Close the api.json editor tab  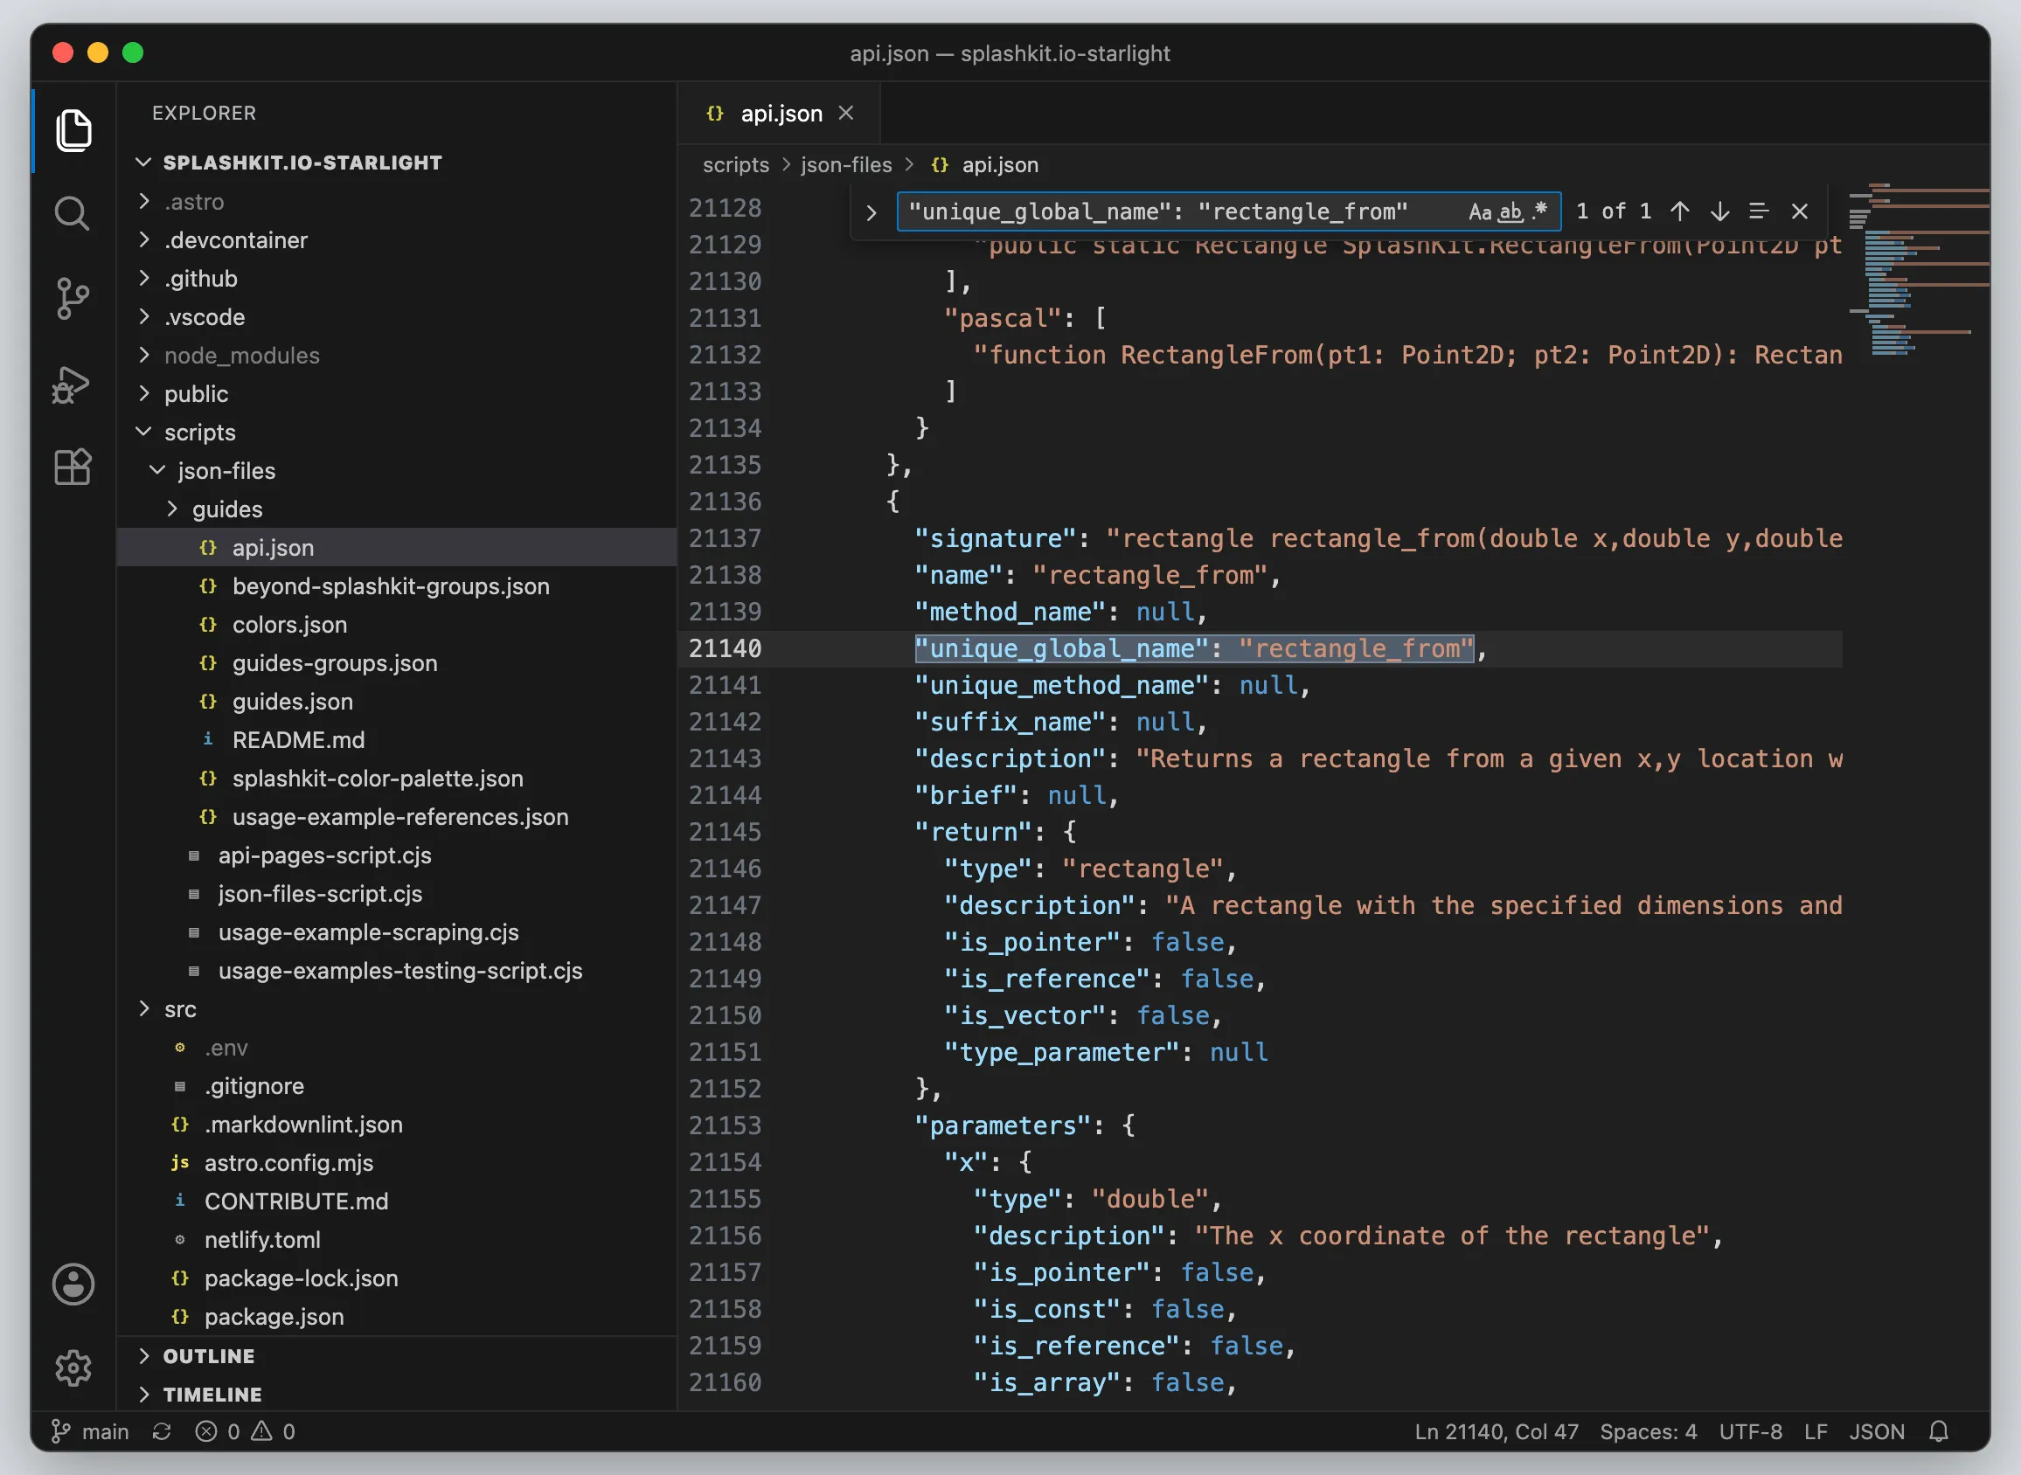point(846,114)
